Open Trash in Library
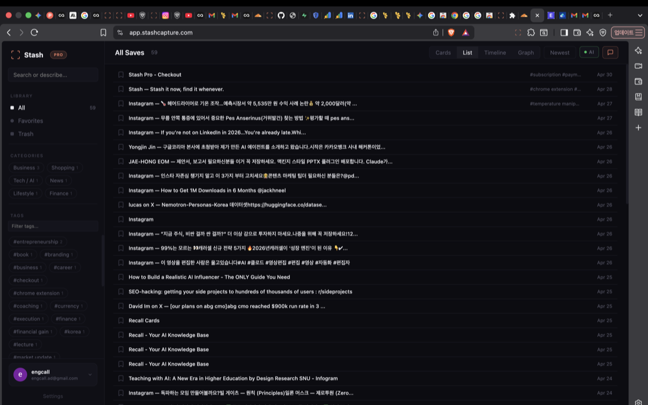The image size is (648, 405). pos(53,134)
